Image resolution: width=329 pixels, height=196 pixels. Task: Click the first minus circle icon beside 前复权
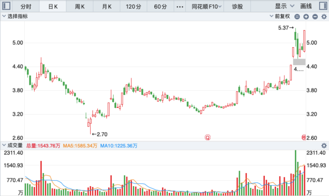point(297,17)
